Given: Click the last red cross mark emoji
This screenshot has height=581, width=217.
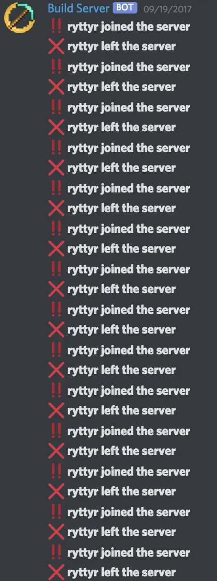Looking at the screenshot, I should click(x=56, y=572).
